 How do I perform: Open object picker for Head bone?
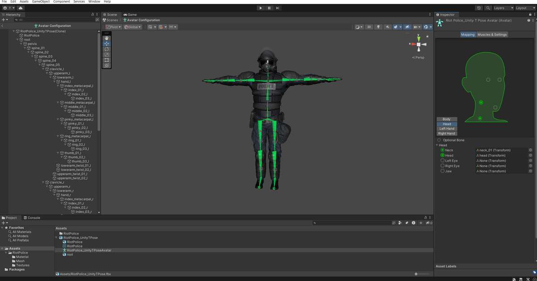tap(530, 155)
